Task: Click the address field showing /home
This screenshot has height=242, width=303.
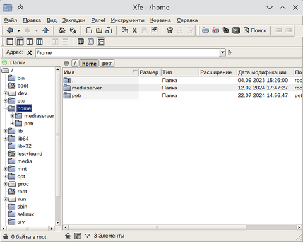Action: point(128,52)
